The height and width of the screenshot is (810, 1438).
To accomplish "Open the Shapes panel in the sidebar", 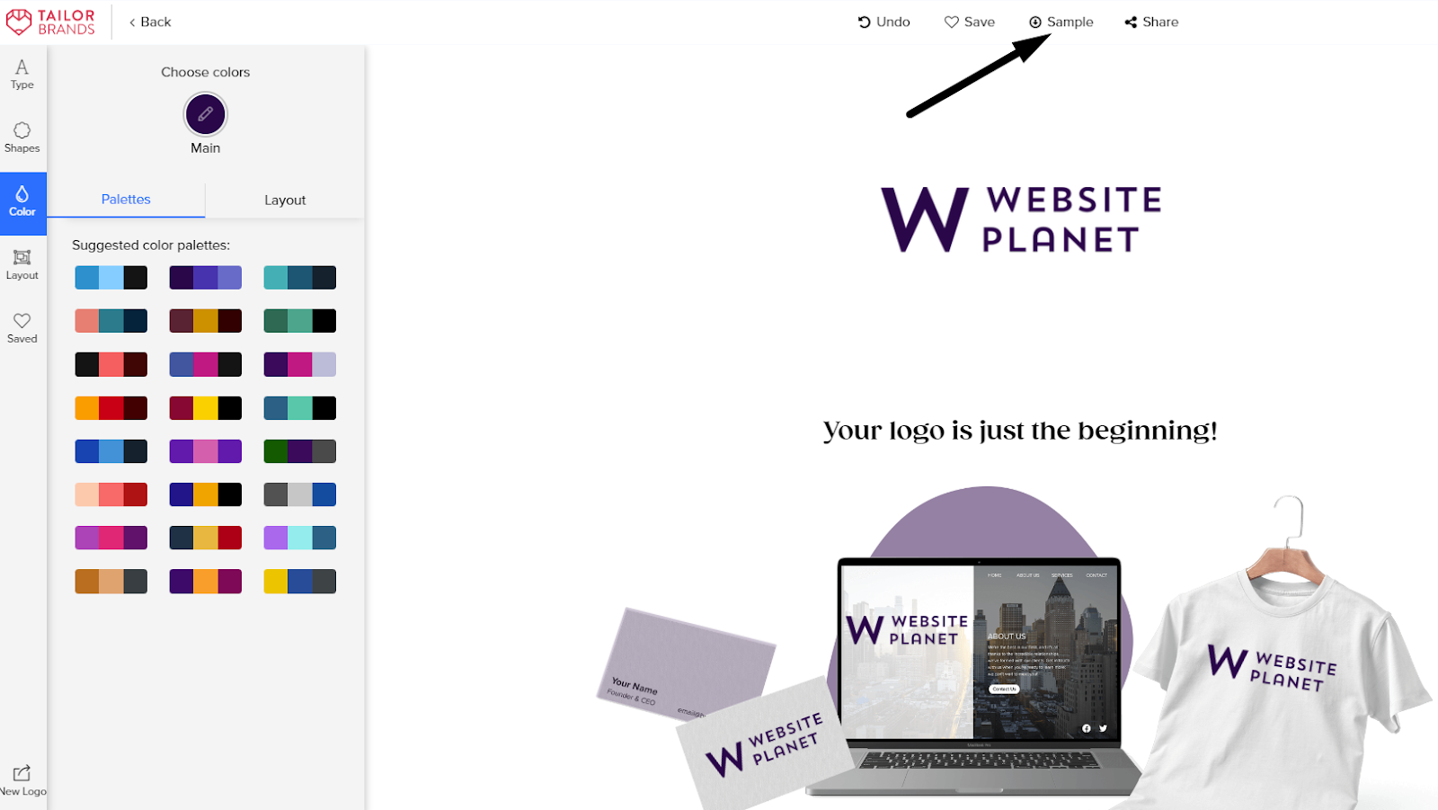I will (x=22, y=138).
